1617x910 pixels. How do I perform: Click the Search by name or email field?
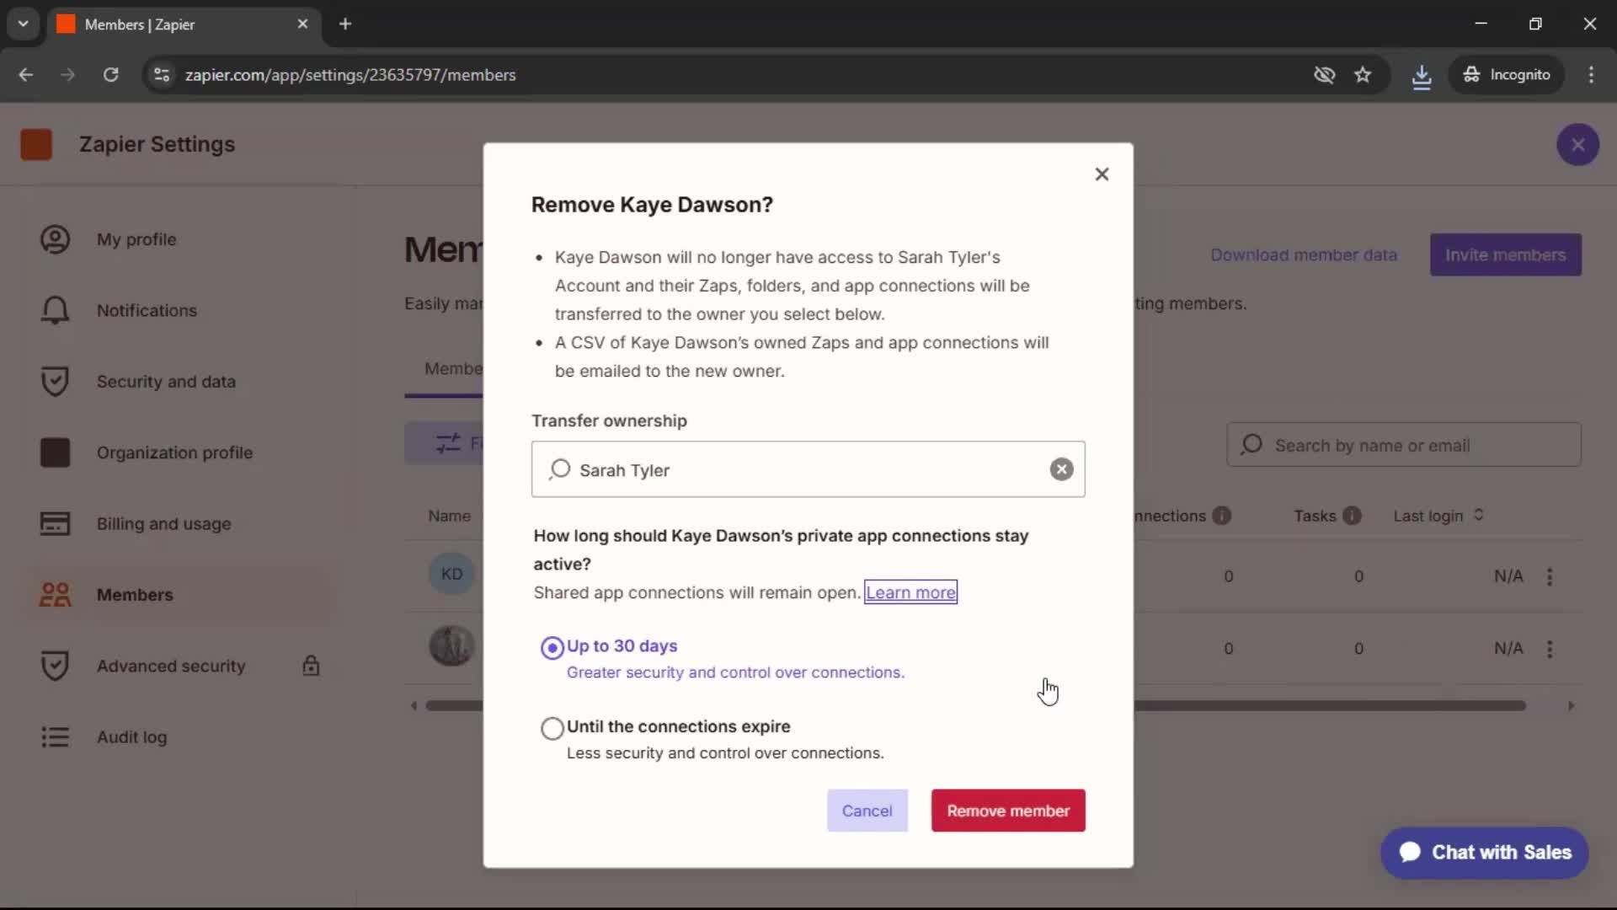pyautogui.click(x=1403, y=445)
